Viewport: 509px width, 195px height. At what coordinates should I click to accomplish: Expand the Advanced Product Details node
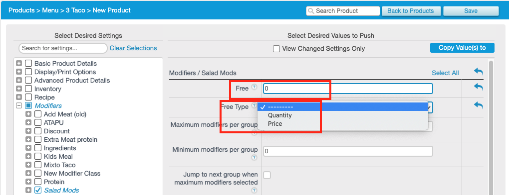pos(19,80)
